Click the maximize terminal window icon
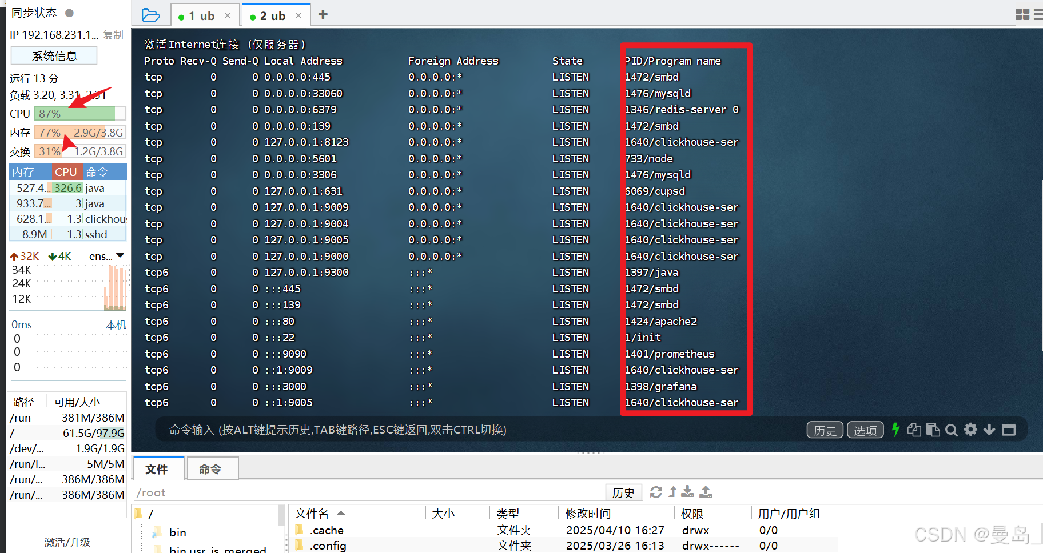The image size is (1043, 553). pos(1009,430)
